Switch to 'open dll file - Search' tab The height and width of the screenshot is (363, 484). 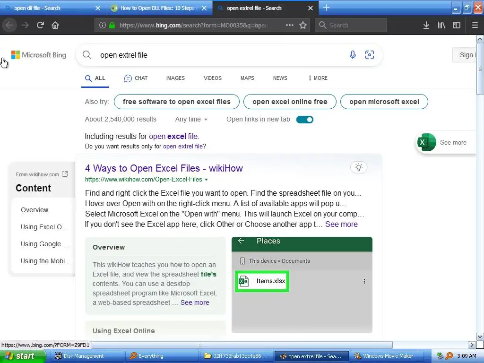click(53, 8)
